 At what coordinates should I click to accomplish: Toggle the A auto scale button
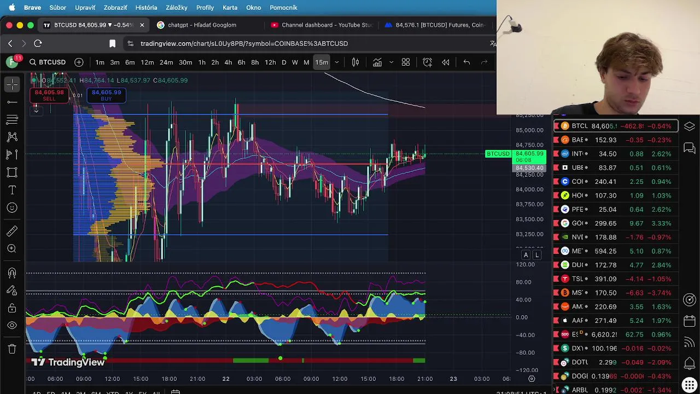coord(526,255)
